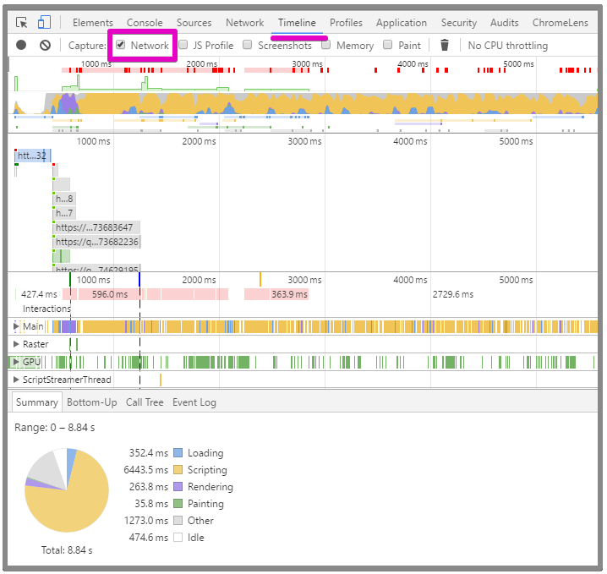Select the htt...32 network request bar
Viewport: 607px width, 574px height.
[x=33, y=156]
